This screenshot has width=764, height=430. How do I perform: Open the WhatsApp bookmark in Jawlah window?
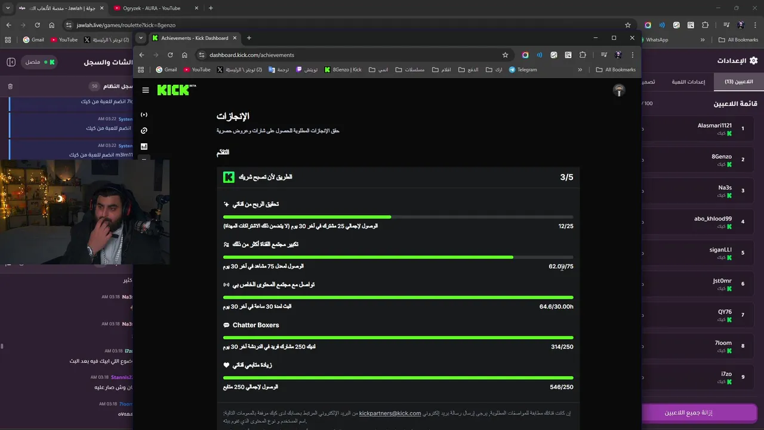(x=654, y=40)
